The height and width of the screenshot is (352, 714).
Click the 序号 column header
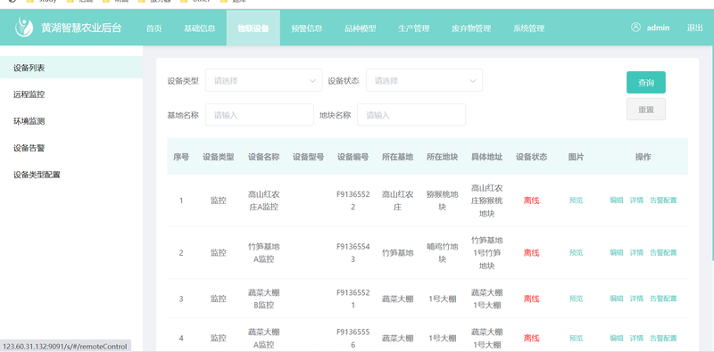coord(181,157)
